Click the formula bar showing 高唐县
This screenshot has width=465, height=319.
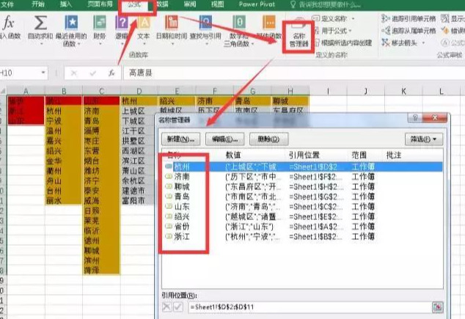point(293,73)
